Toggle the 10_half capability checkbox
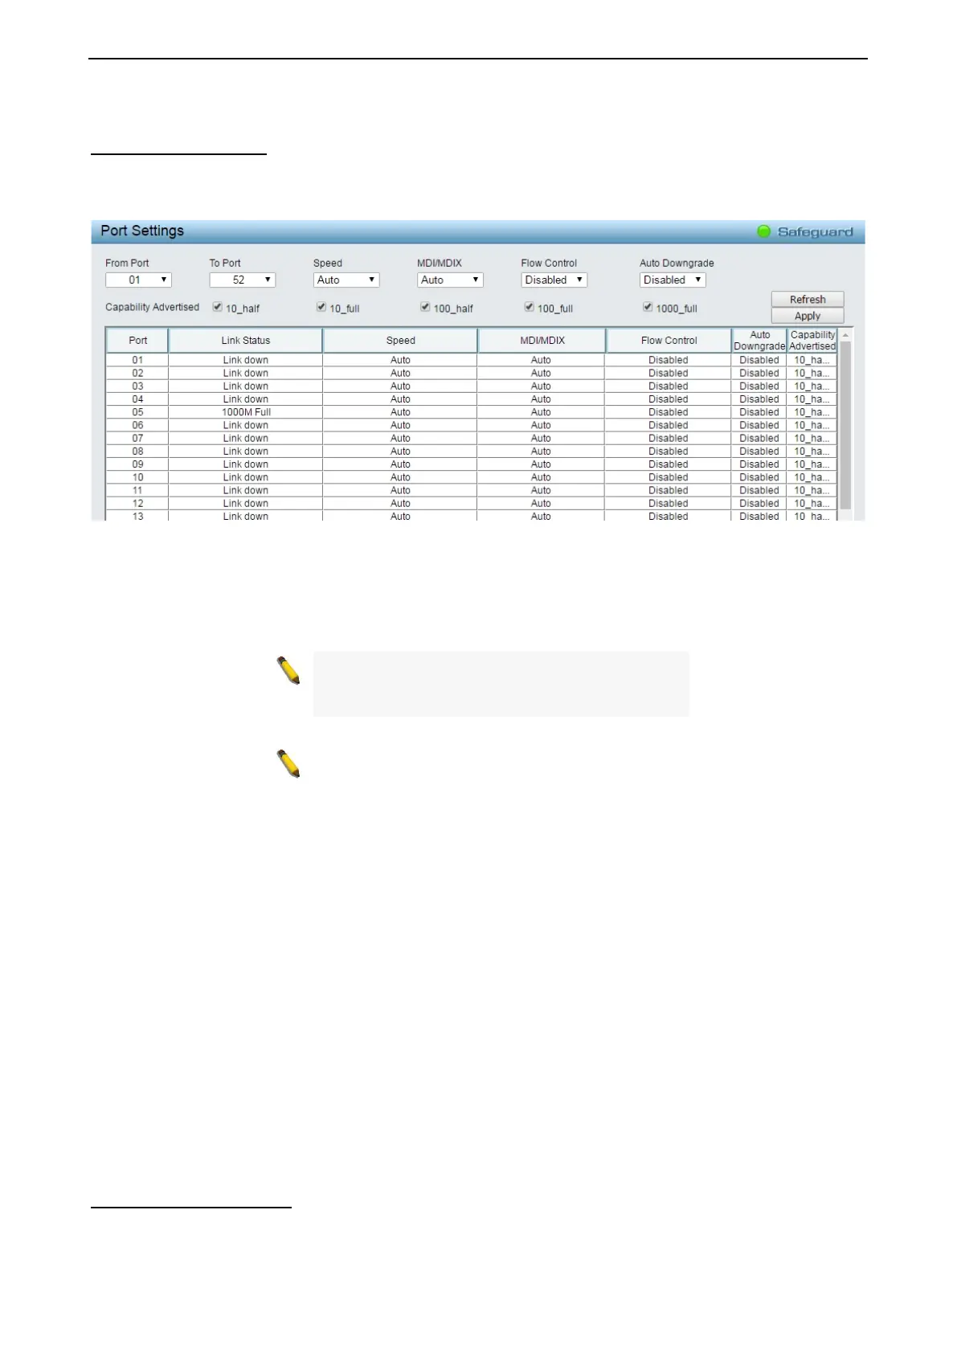957x1353 pixels. (x=217, y=307)
